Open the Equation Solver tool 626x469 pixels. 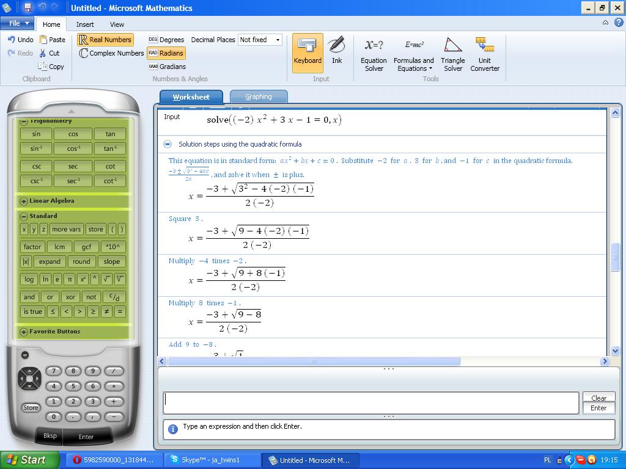374,55
